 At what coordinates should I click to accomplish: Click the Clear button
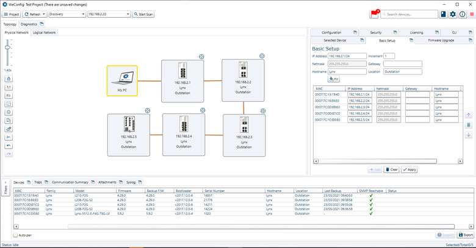click(x=391, y=169)
